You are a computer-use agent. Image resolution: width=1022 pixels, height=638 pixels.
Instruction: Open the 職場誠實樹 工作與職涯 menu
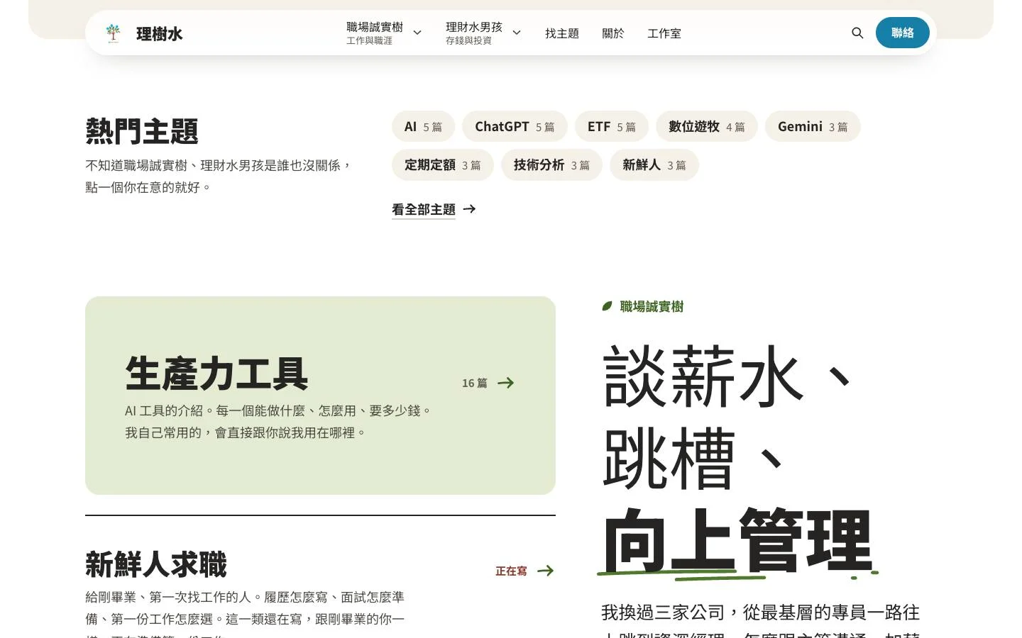[x=384, y=33]
